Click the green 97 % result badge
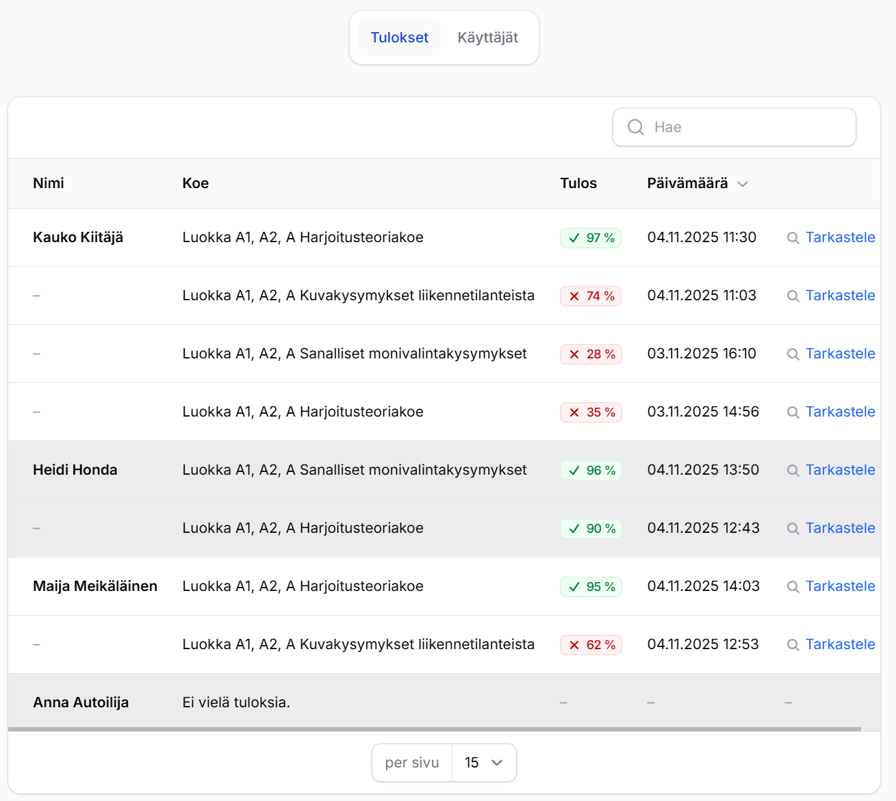896x801 pixels. point(591,238)
